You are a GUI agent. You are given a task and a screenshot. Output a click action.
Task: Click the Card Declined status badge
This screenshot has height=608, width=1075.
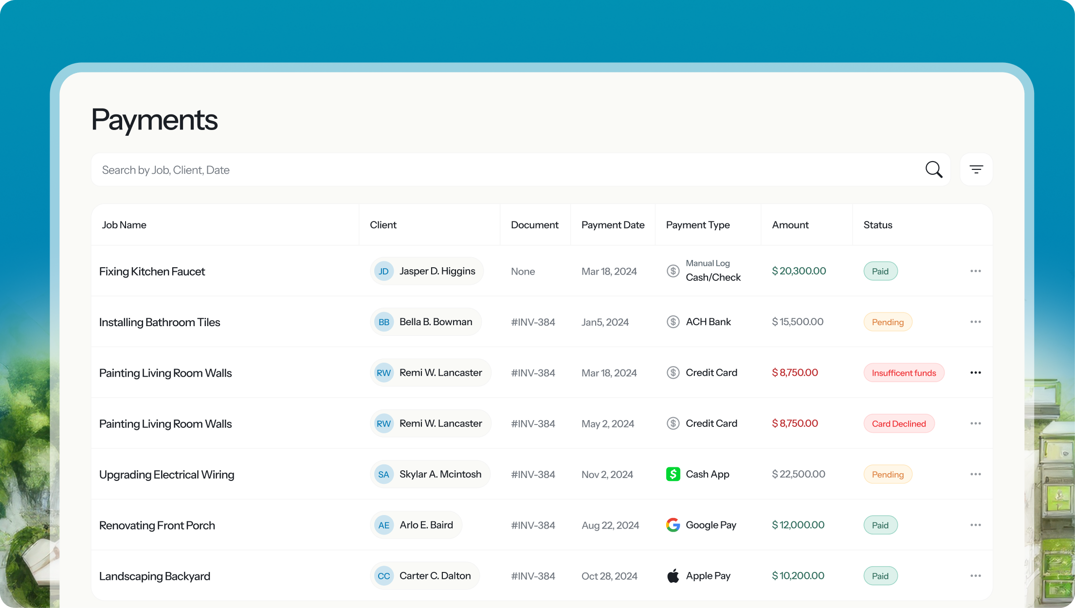[x=899, y=424]
